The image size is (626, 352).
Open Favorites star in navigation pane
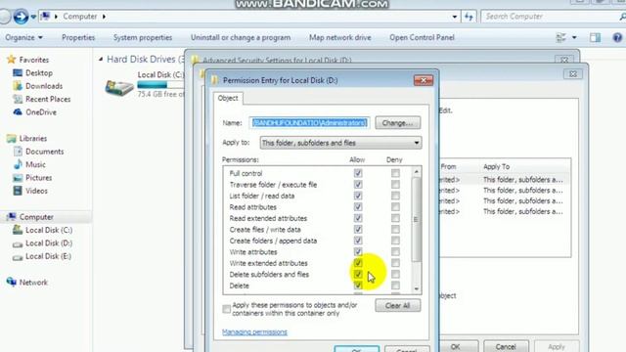click(11, 60)
